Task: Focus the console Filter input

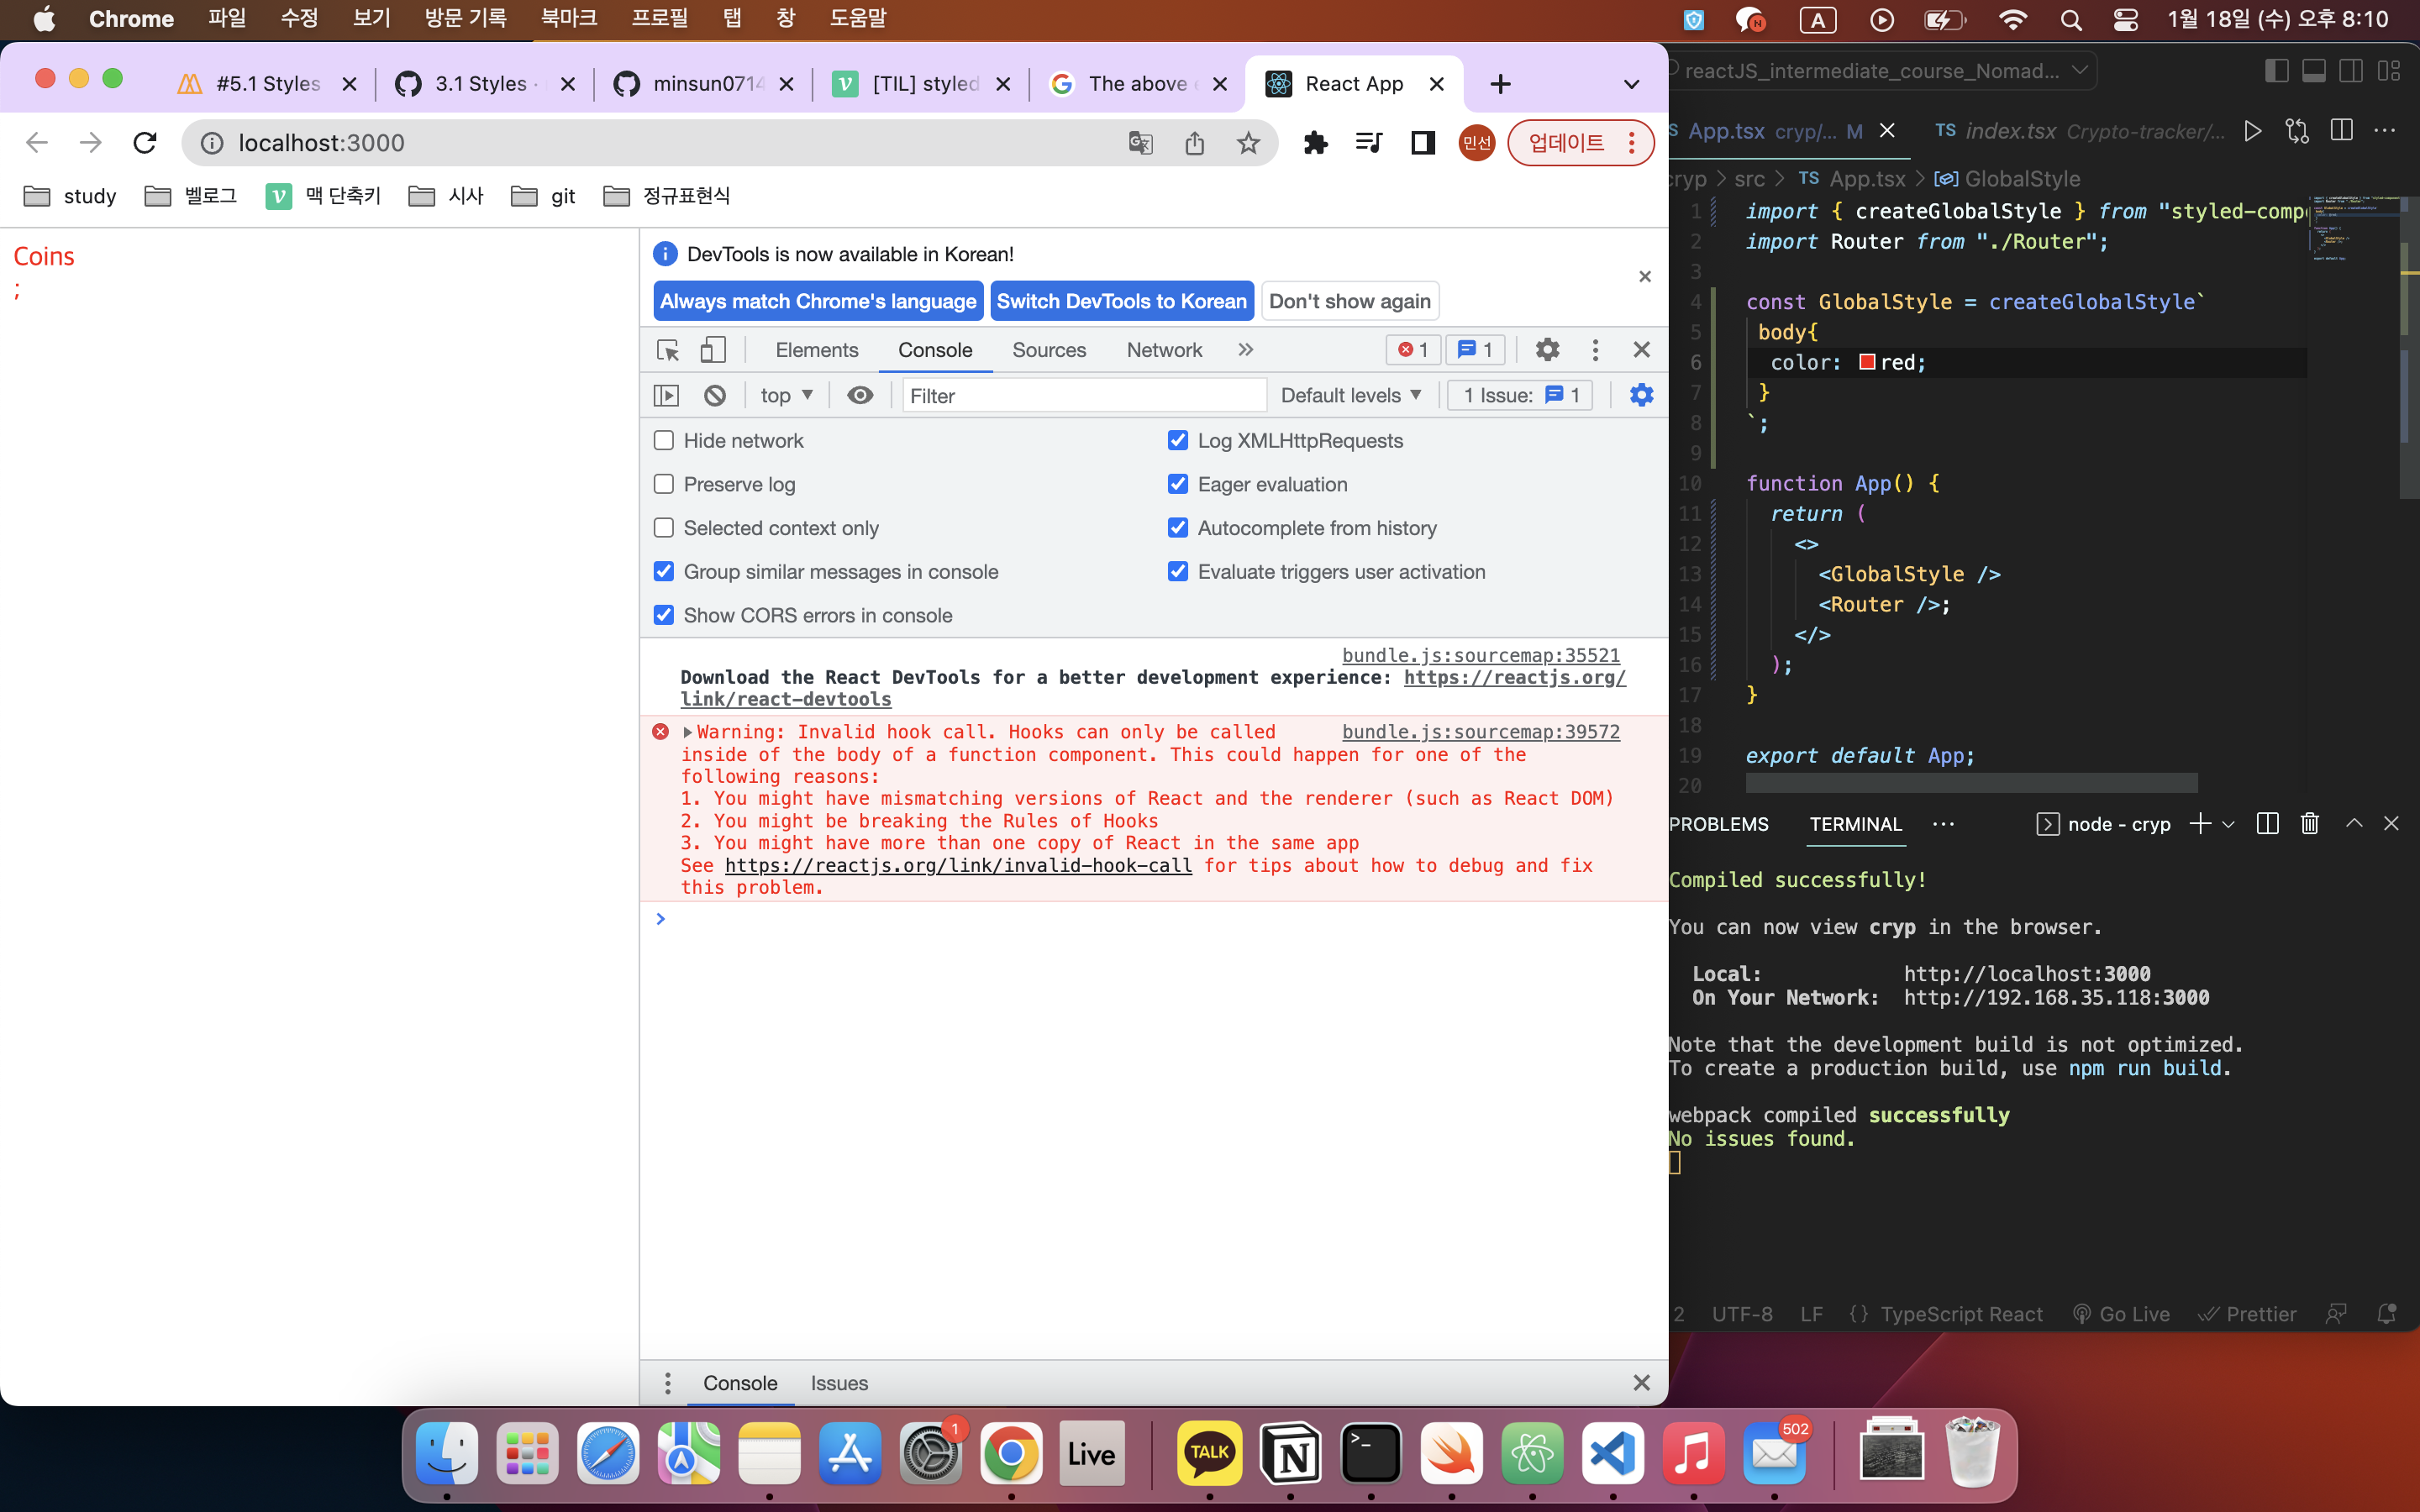Action: click(1084, 396)
